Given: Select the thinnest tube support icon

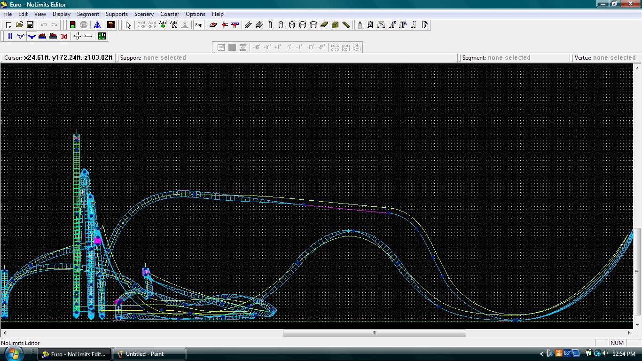Looking at the screenshot, I should pos(270,25).
